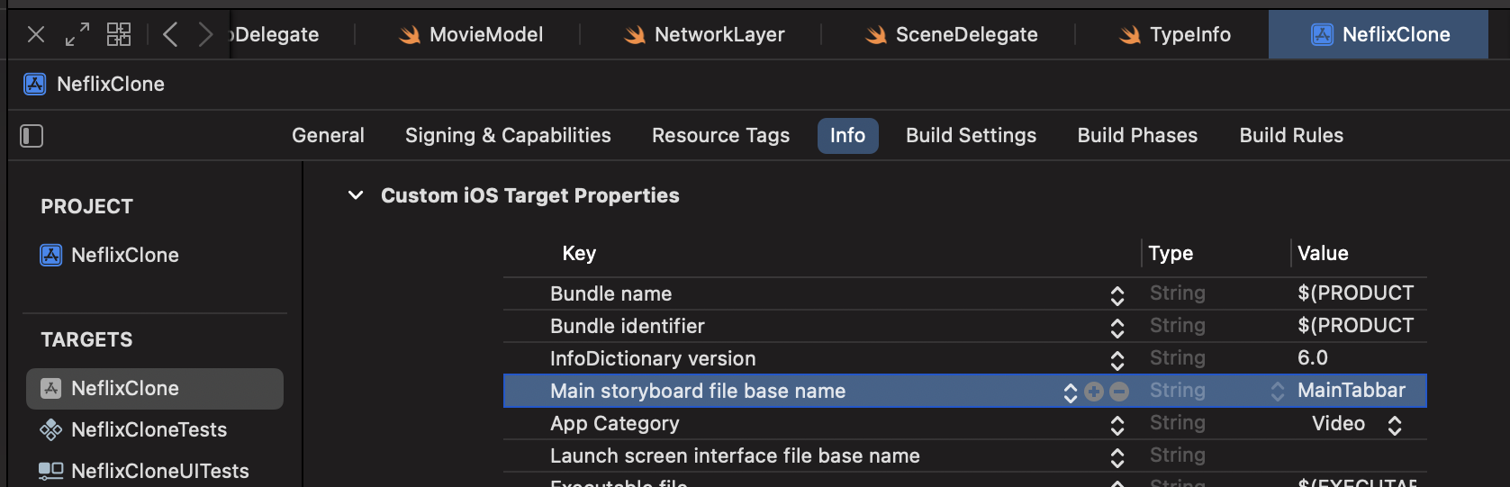
Task: Click the add row plus icon
Action: tap(1094, 391)
